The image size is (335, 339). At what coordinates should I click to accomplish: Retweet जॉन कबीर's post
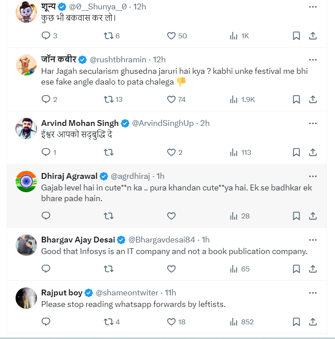pos(108,99)
